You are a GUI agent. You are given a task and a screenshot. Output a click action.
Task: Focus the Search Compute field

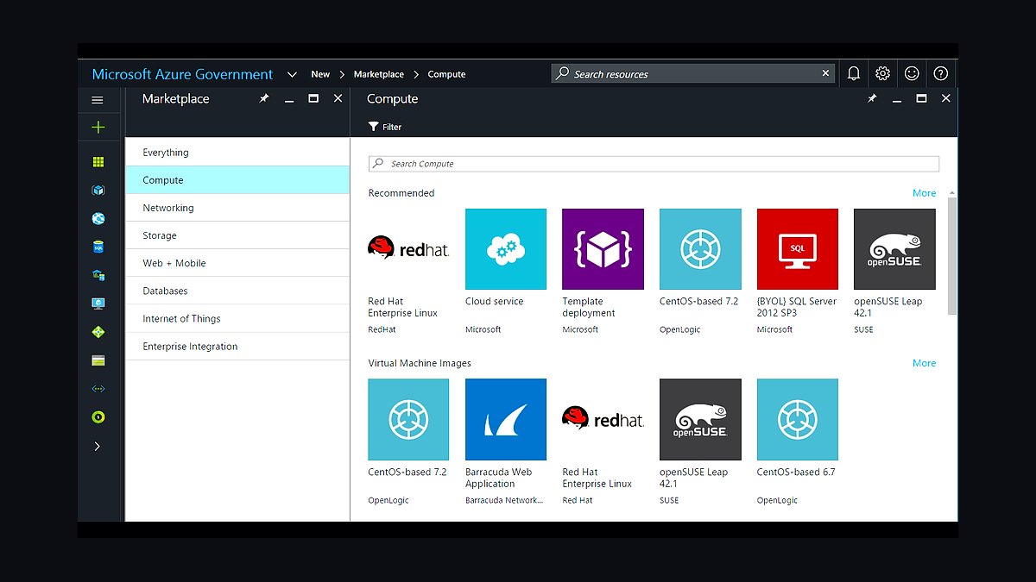[654, 164]
